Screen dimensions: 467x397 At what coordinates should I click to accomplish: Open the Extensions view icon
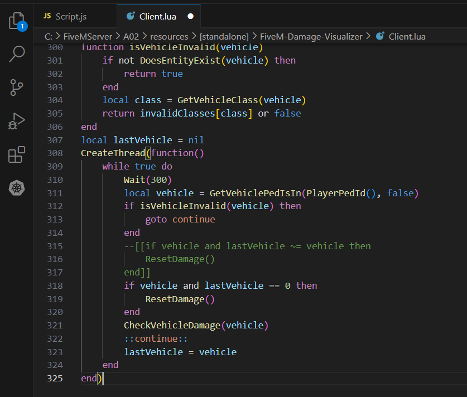[17, 154]
